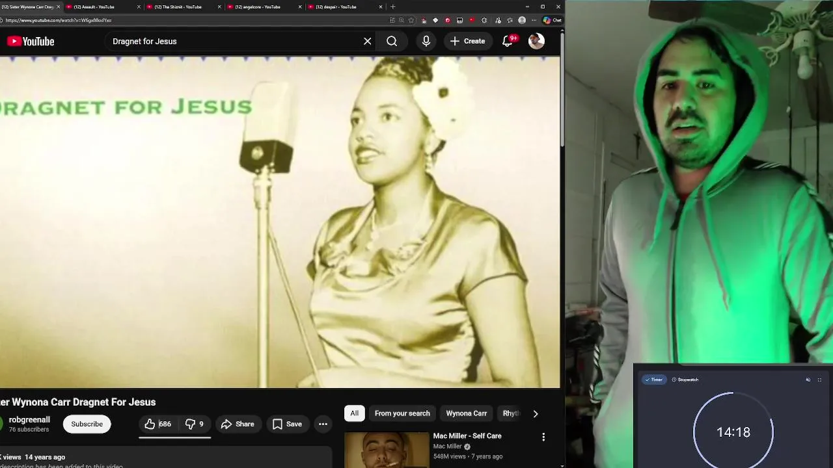Save video to a playlist
Image resolution: width=833 pixels, height=468 pixels.
[287, 424]
